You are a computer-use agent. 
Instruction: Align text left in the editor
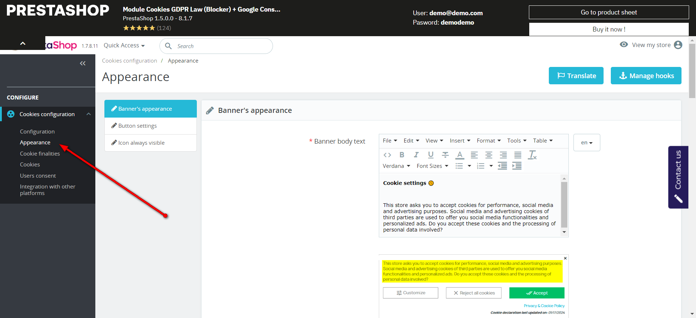[474, 155]
